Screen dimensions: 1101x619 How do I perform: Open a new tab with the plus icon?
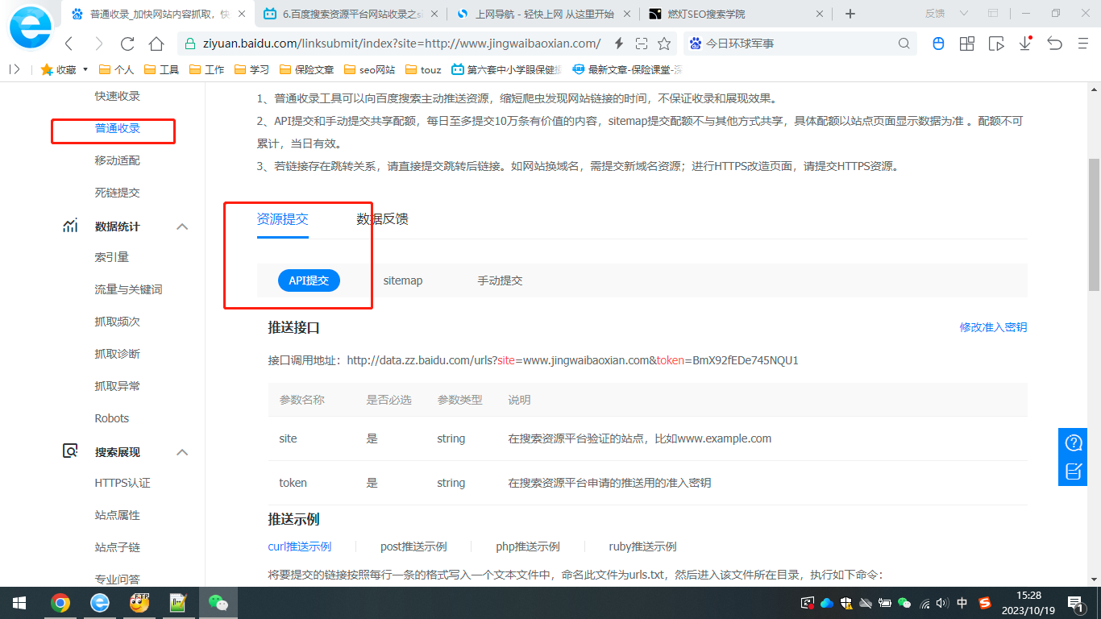[850, 14]
